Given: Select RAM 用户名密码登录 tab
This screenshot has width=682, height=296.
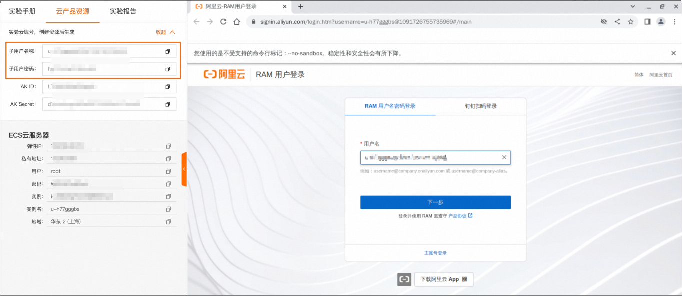Looking at the screenshot, I should click(390, 106).
